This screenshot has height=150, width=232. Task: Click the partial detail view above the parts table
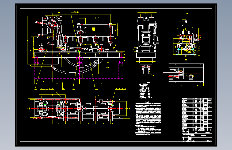(183, 75)
